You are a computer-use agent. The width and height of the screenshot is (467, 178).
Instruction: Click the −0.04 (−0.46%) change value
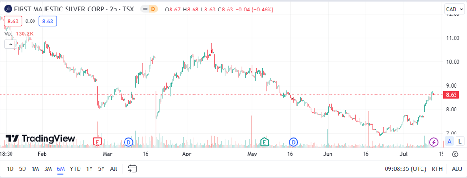tap(254, 9)
